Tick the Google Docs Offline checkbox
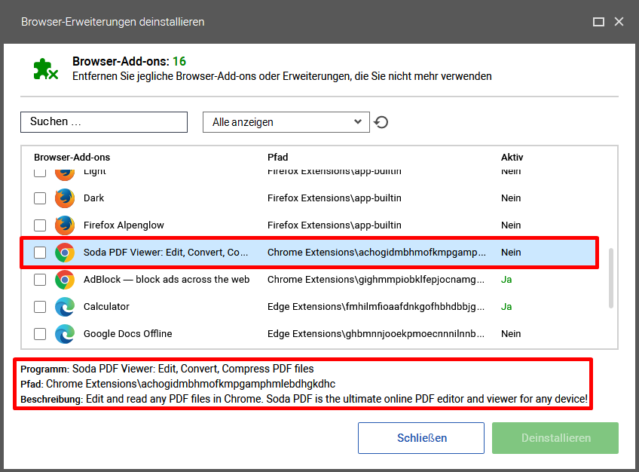Image resolution: width=639 pixels, height=472 pixels. coord(40,334)
